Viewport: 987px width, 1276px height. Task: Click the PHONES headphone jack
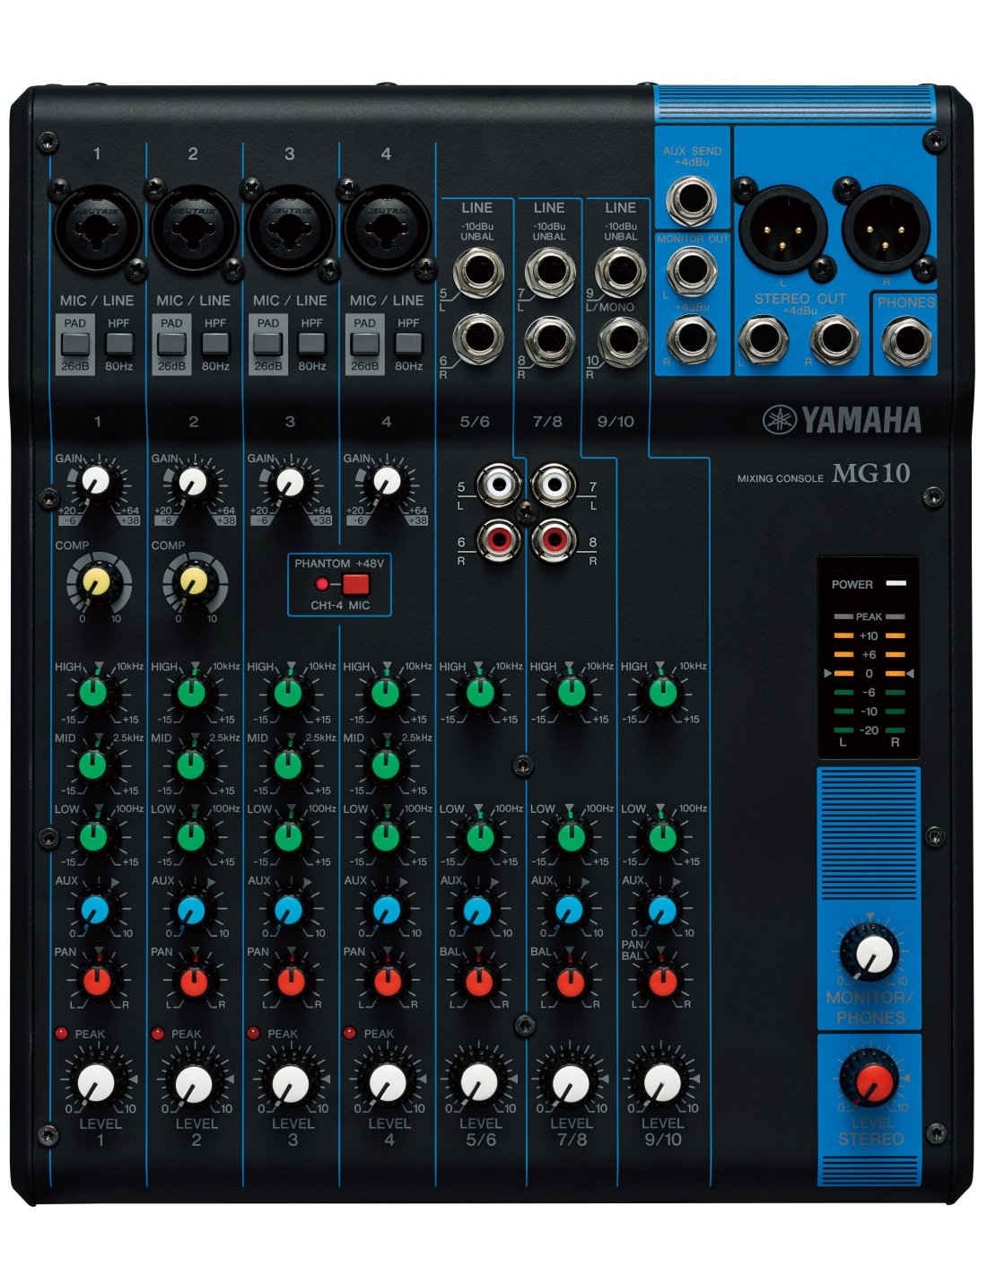point(906,342)
